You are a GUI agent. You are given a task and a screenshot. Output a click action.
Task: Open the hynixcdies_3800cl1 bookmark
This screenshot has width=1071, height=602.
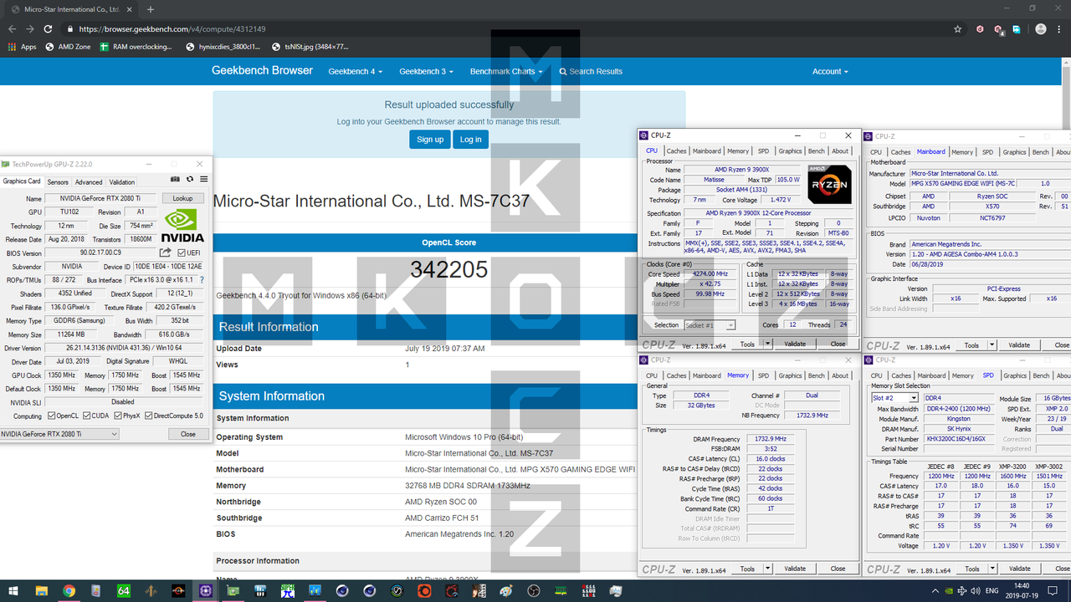(224, 47)
